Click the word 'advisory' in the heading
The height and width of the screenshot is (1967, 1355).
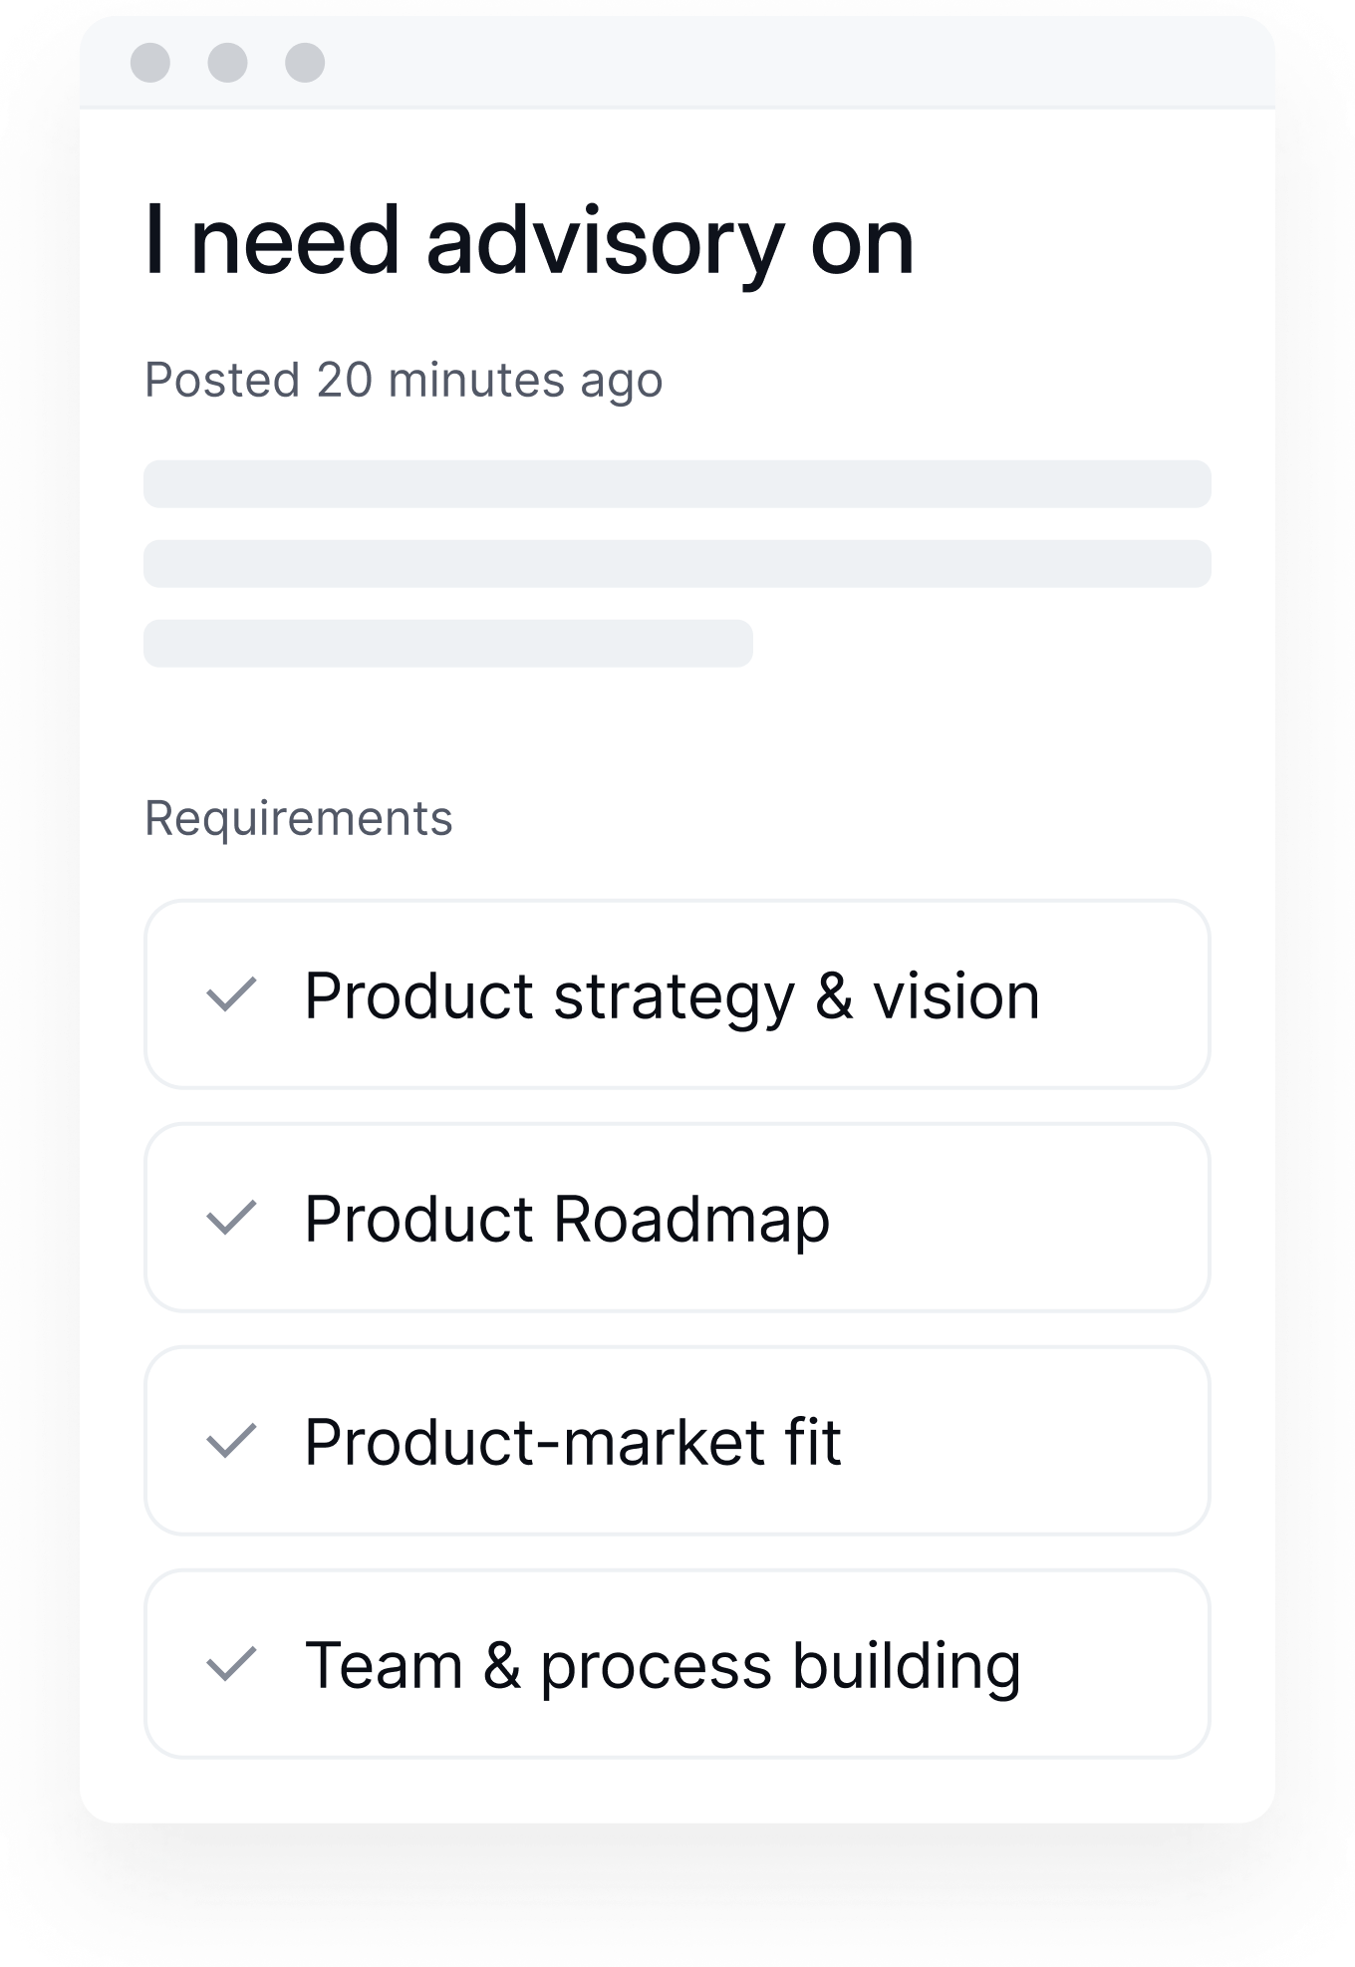coord(605,242)
